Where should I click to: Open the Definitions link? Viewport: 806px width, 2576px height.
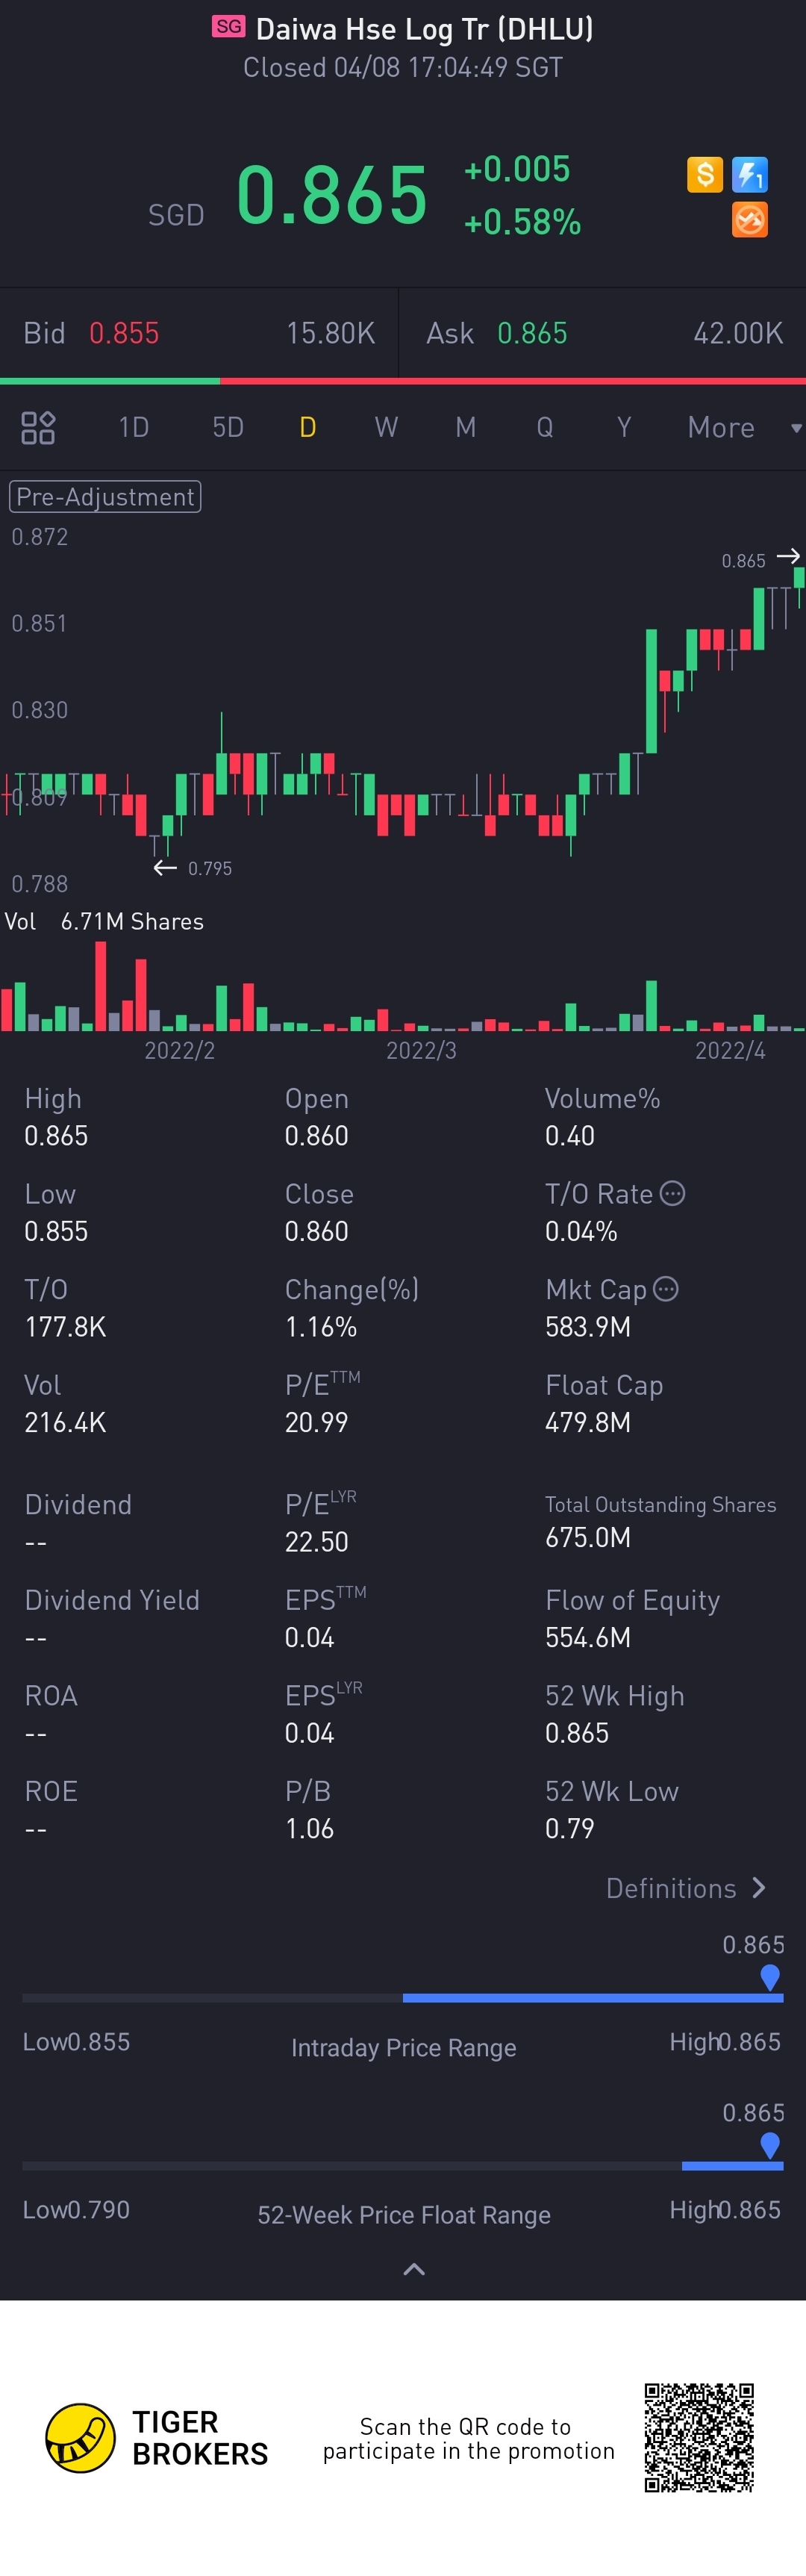point(686,1888)
